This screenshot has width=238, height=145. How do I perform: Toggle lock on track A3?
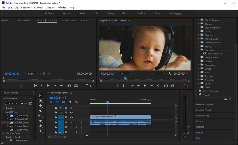click(x=56, y=132)
